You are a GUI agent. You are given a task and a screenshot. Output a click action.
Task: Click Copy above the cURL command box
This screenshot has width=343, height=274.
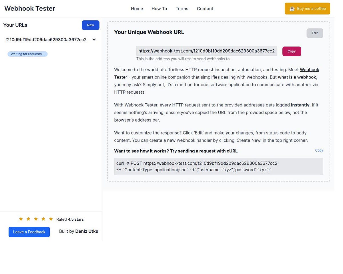[x=319, y=150]
